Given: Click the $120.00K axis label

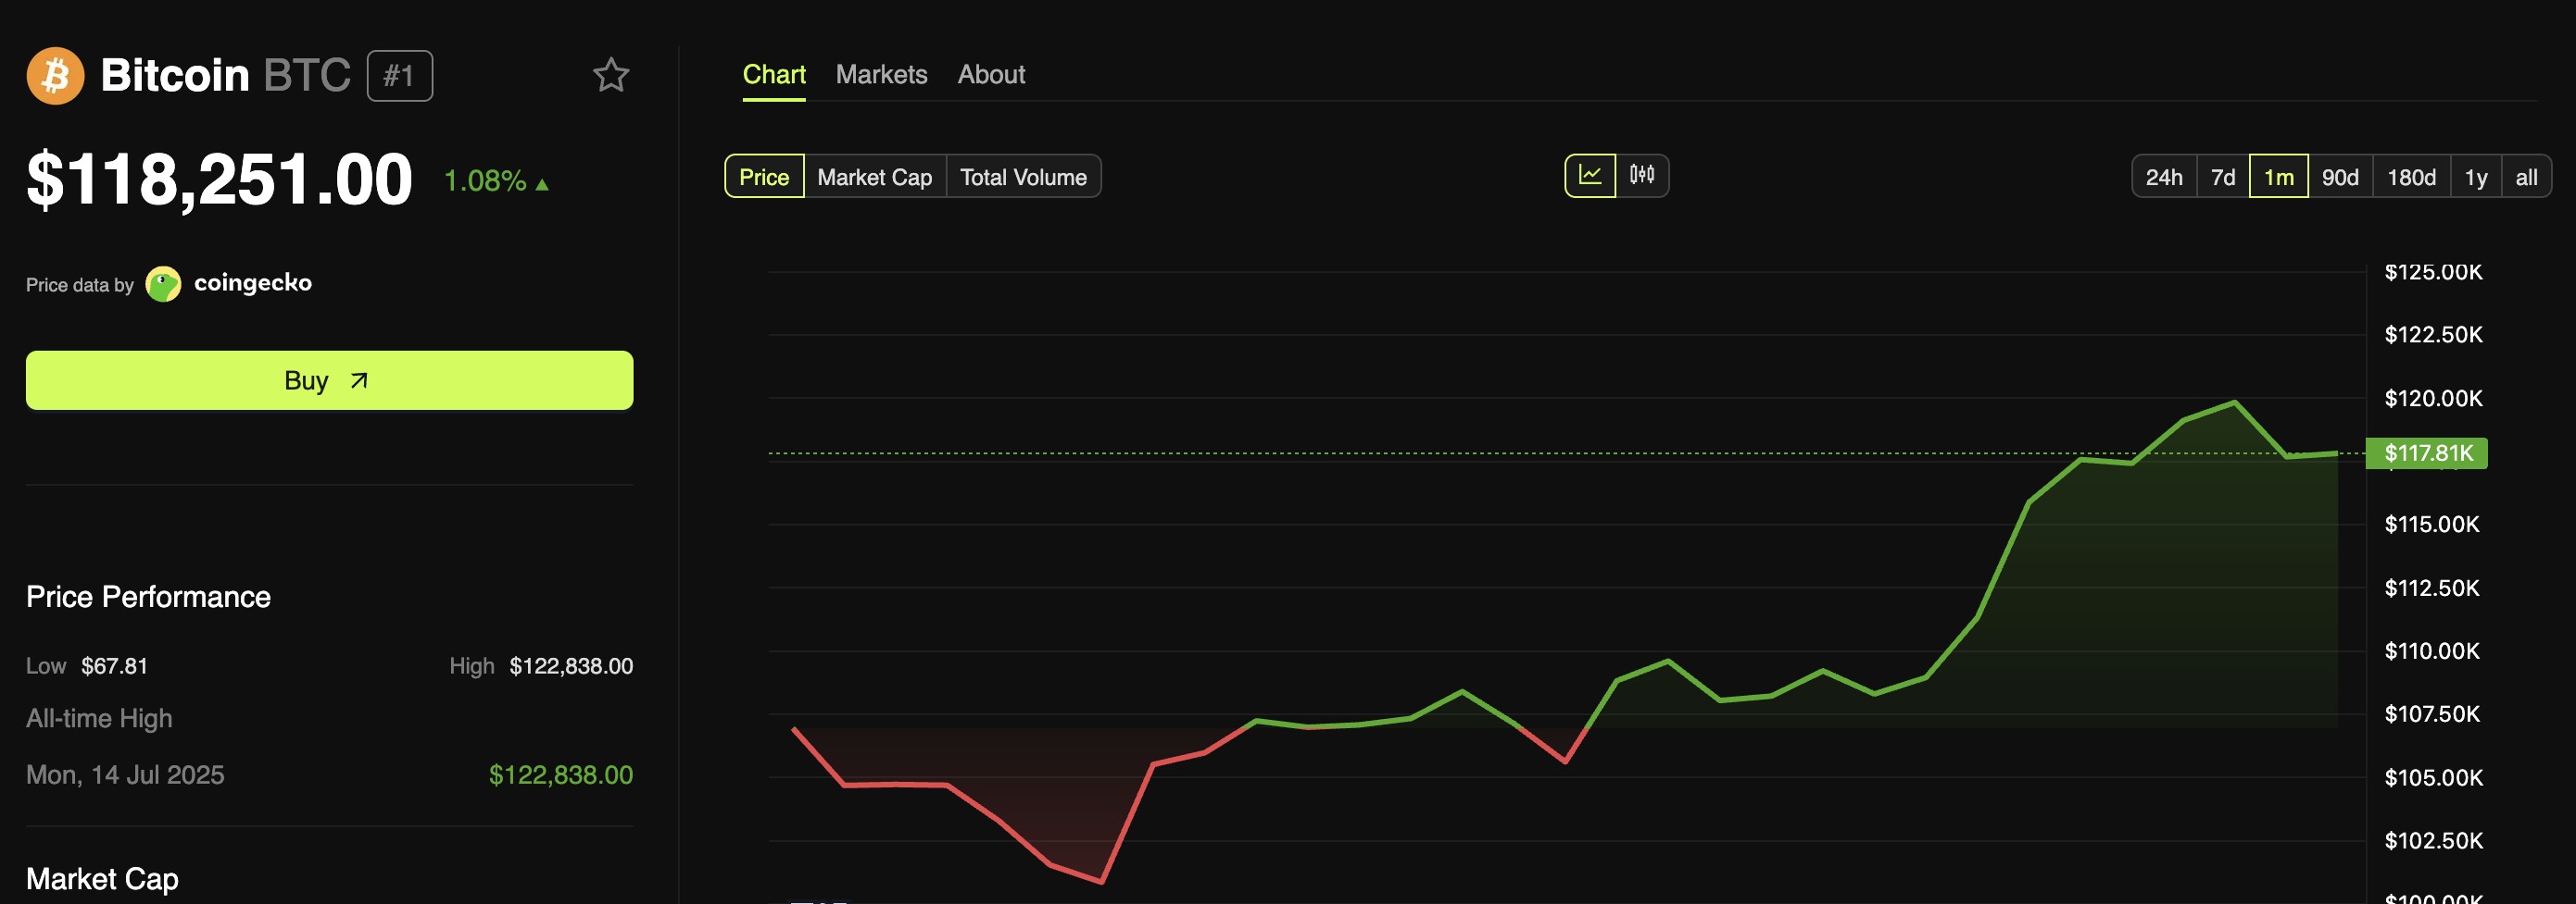Looking at the screenshot, I should point(2433,399).
